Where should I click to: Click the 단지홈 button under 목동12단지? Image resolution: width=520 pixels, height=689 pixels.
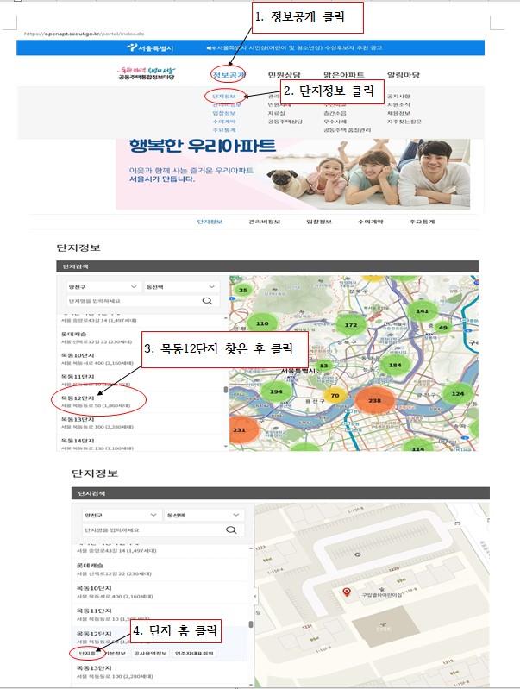(87, 654)
